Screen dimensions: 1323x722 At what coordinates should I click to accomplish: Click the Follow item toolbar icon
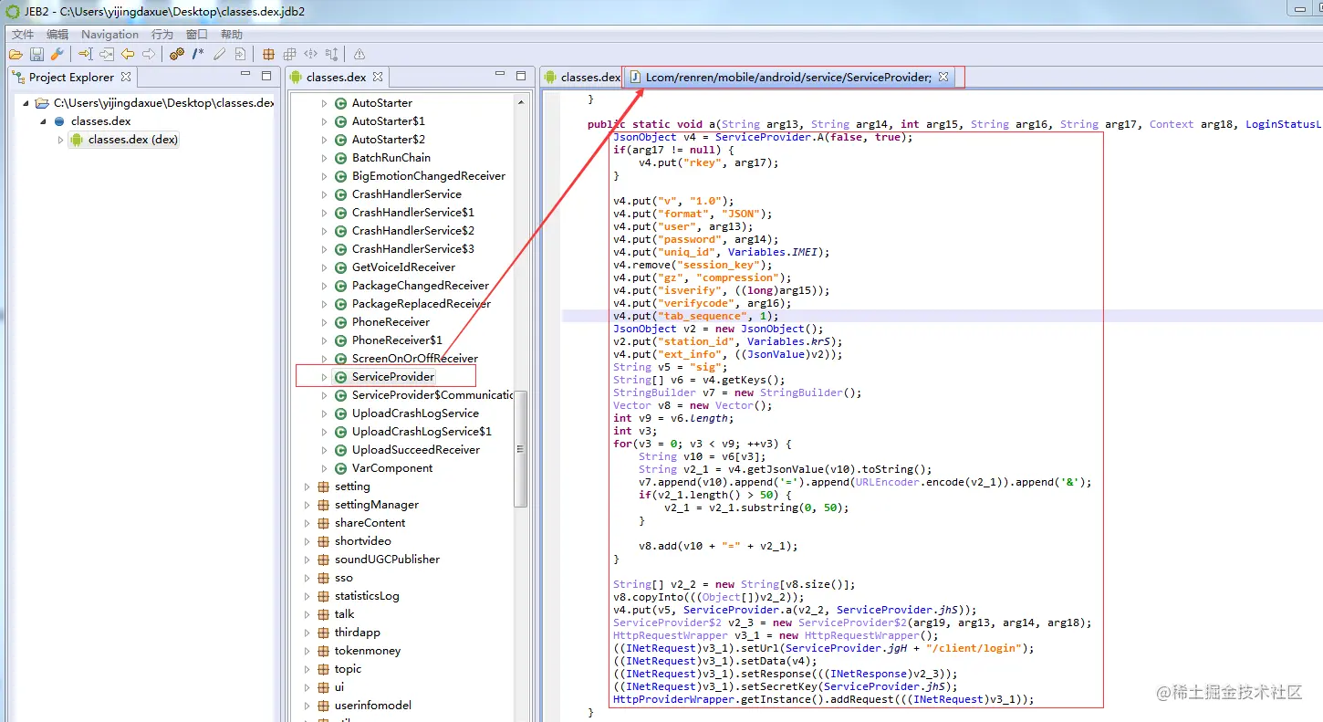coord(107,55)
